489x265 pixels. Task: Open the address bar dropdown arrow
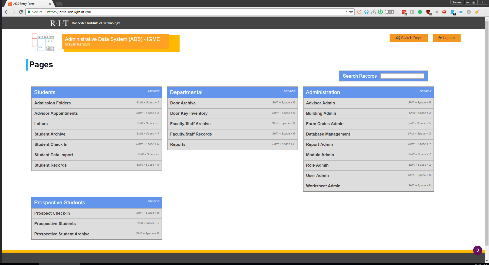(346, 11)
